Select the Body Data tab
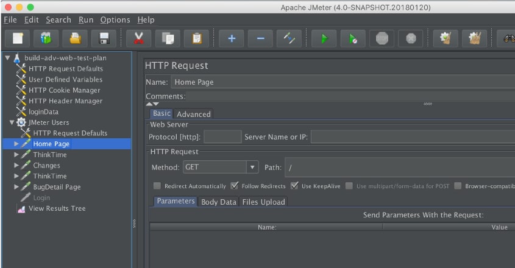Image resolution: width=515 pixels, height=268 pixels. point(218,202)
